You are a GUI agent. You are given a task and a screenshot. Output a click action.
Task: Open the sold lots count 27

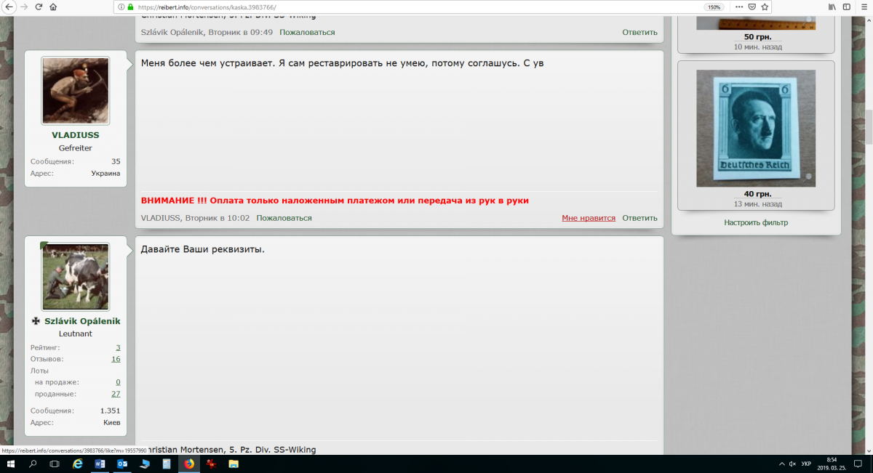(x=116, y=394)
